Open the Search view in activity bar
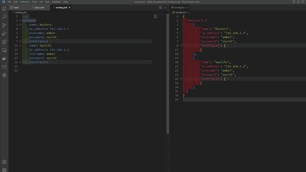This screenshot has height=172, width=306. click(4, 17)
